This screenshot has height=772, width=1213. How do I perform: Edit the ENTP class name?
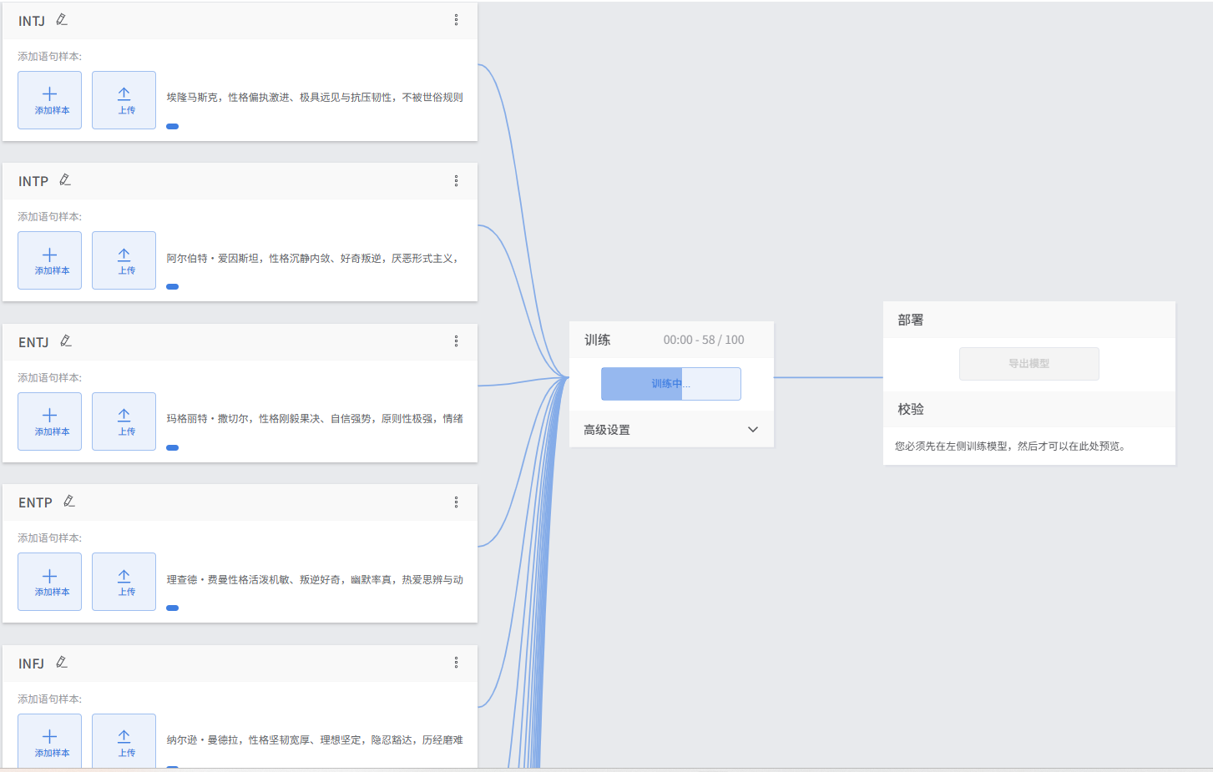pyautogui.click(x=69, y=502)
